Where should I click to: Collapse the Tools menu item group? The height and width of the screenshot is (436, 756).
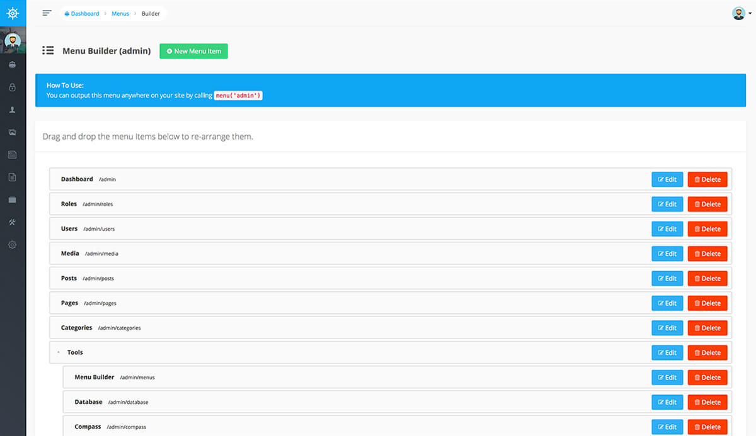pyautogui.click(x=58, y=353)
